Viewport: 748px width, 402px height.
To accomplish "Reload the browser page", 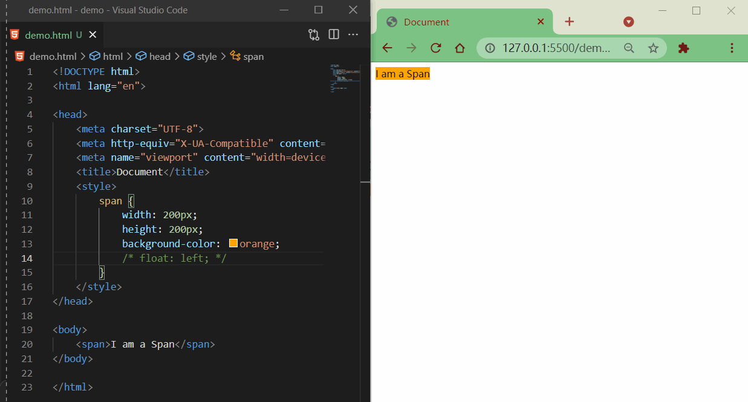I will click(435, 48).
